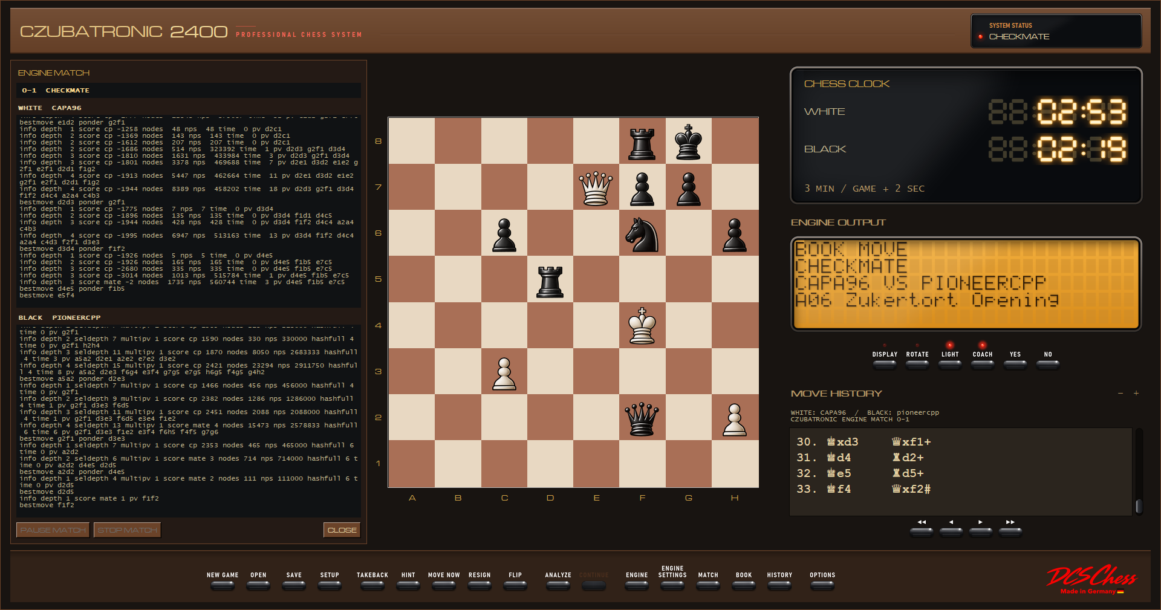Jump to first move in history

click(x=922, y=532)
